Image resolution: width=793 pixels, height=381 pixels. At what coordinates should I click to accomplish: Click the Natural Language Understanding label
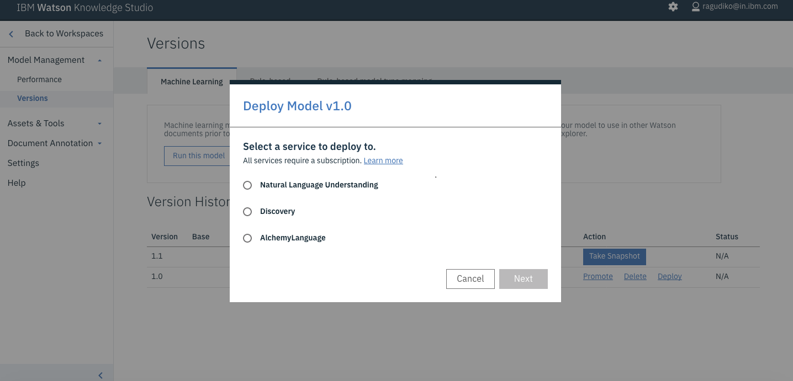[319, 185]
